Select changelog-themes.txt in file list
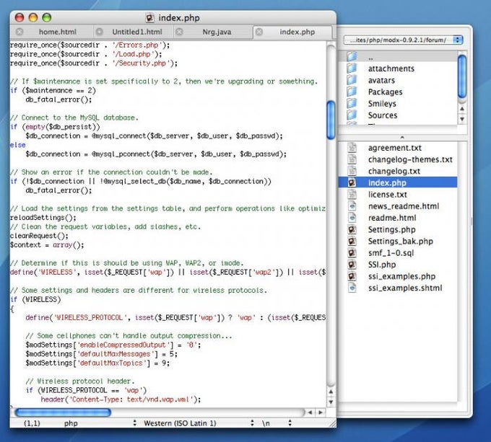The image size is (491, 442). tap(409, 159)
